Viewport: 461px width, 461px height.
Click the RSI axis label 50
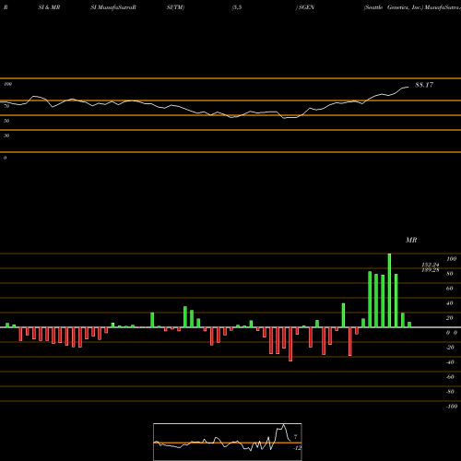pyautogui.click(x=6, y=121)
